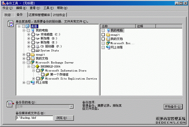
Task: Click the 注释 column header
Action: tap(146, 26)
